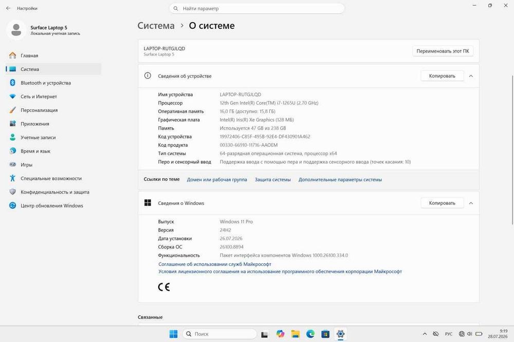Collapse the Сведения о Windows section
Screen dimensions: 514x342
(x=471, y=203)
